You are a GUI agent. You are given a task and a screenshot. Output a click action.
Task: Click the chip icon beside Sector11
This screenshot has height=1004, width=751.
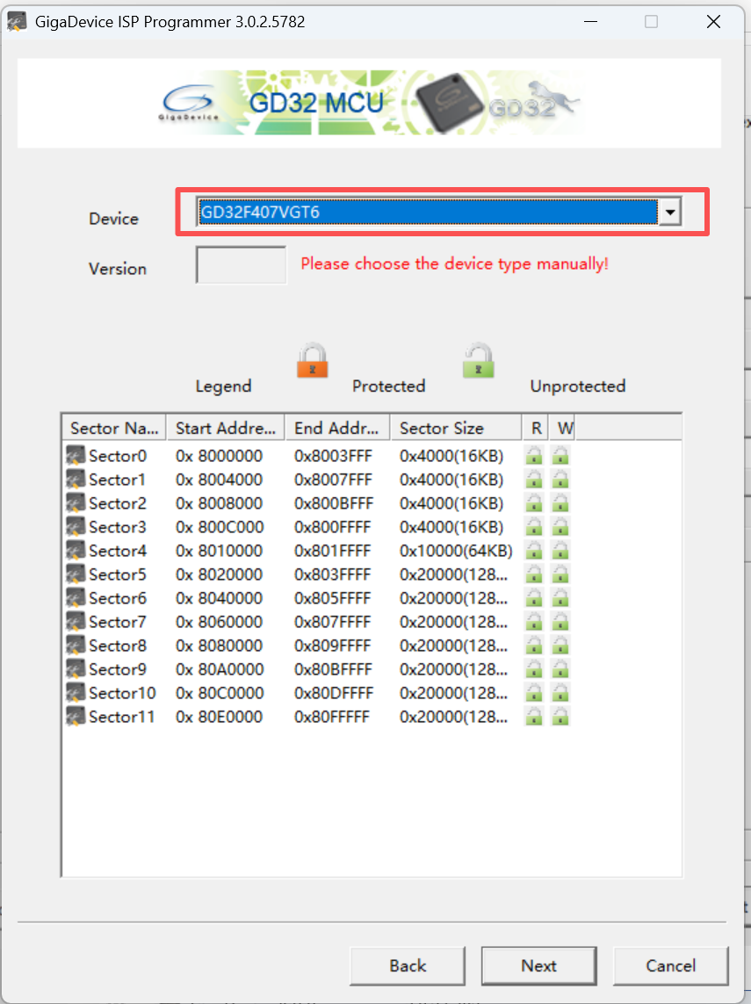77,716
